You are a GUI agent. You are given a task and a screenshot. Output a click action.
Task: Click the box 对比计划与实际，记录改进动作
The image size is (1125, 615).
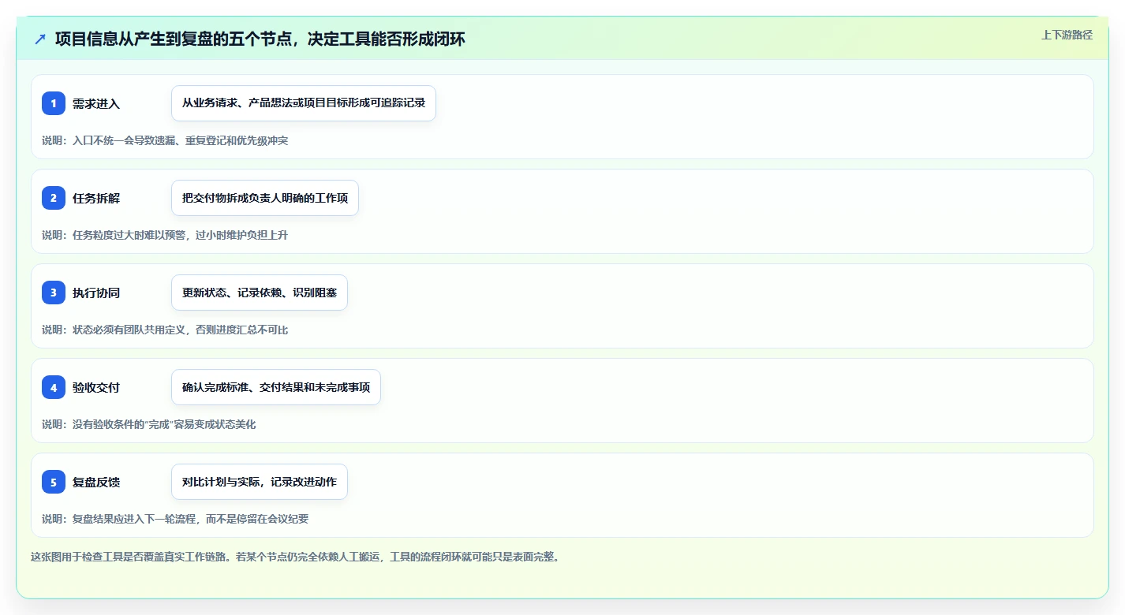click(x=260, y=482)
